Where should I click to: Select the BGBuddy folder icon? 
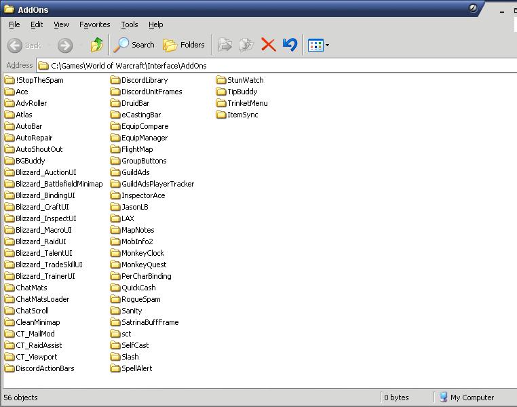click(x=9, y=161)
